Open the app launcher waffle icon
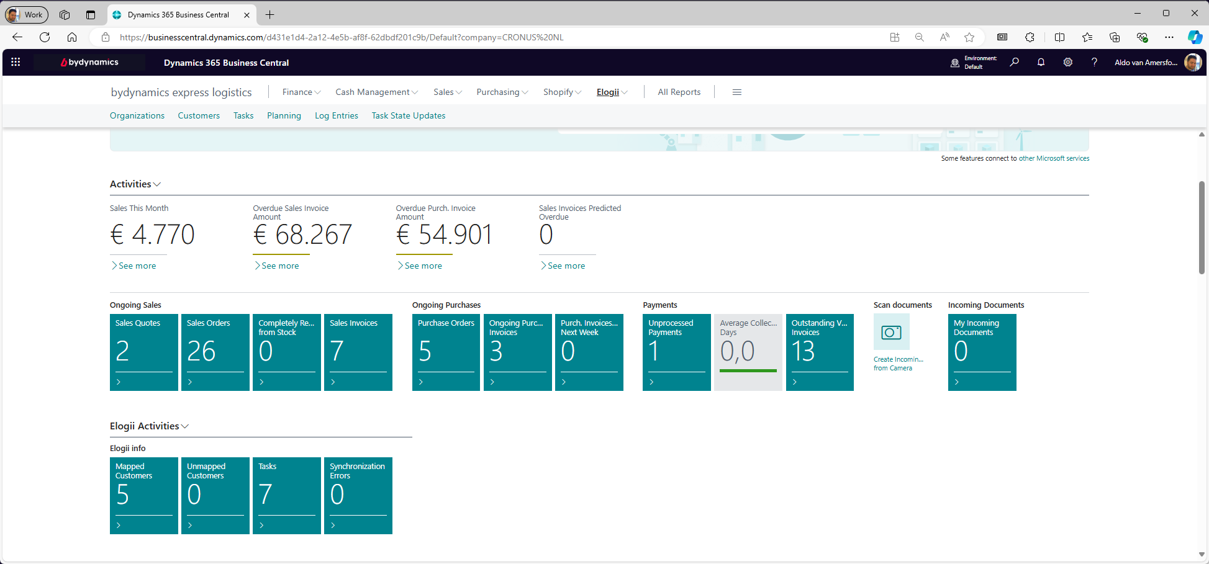The image size is (1209, 564). pyautogui.click(x=16, y=62)
